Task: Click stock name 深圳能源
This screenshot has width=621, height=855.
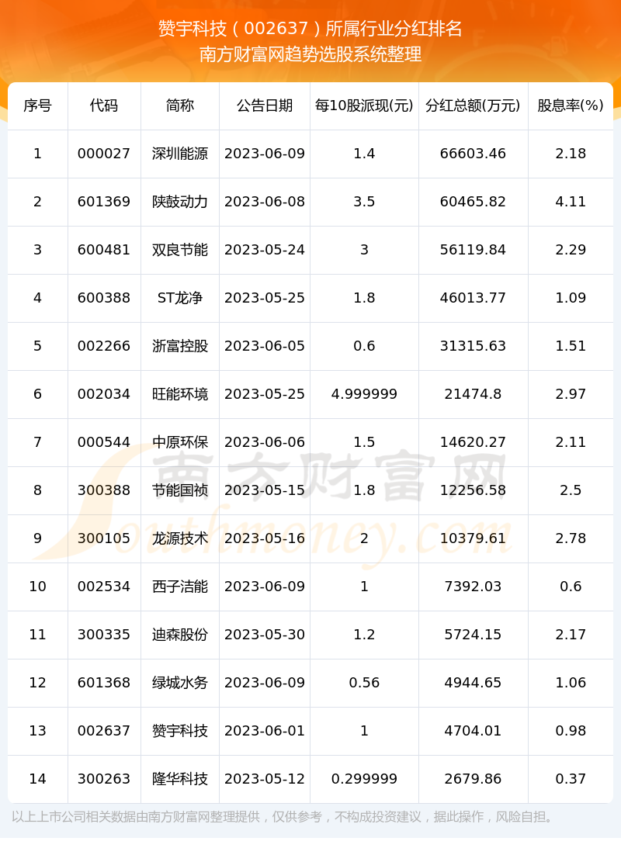Action: pyautogui.click(x=180, y=154)
